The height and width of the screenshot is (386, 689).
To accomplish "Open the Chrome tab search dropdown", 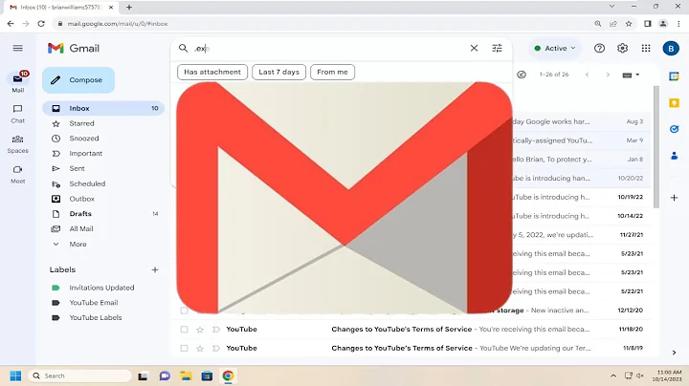I will pos(611,7).
